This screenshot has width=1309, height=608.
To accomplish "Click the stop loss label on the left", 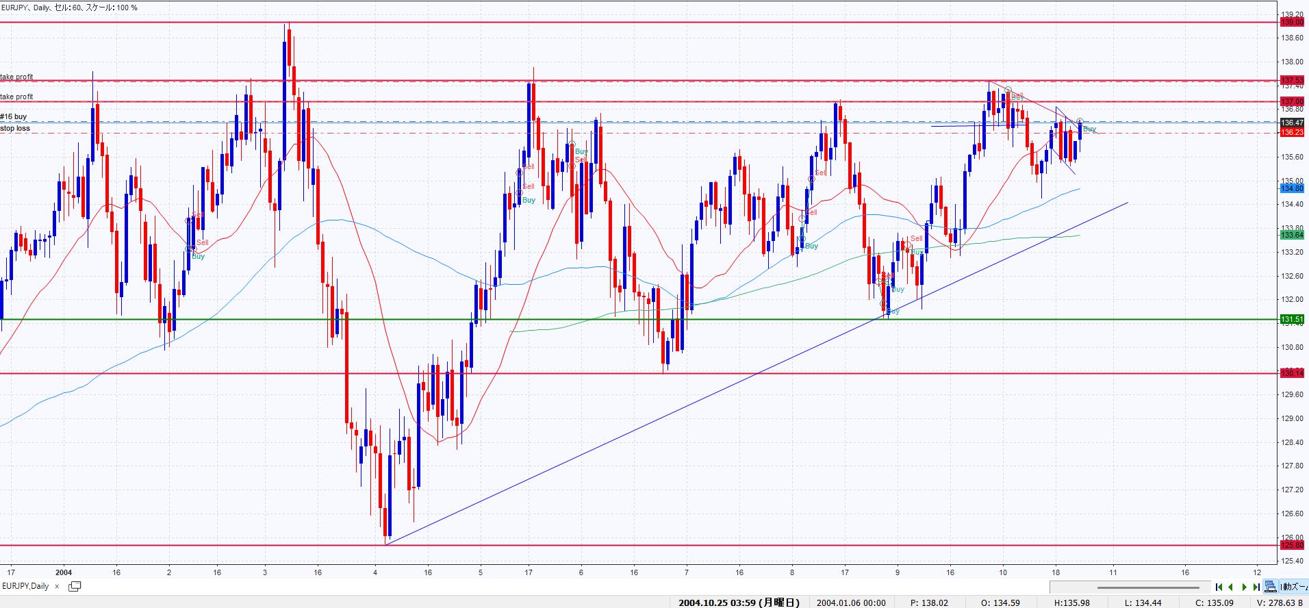I will 15,128.
